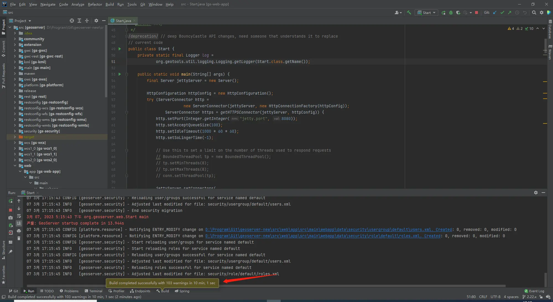
Task: Locate the opened file in Project tree (crosshair icon)
Action: (72, 21)
